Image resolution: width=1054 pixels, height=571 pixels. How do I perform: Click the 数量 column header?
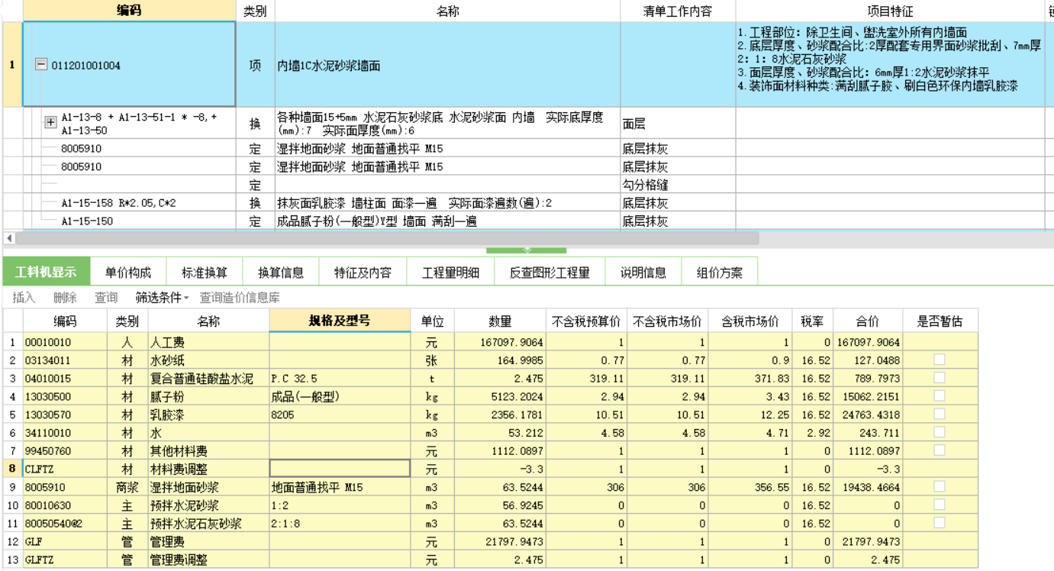point(500,321)
